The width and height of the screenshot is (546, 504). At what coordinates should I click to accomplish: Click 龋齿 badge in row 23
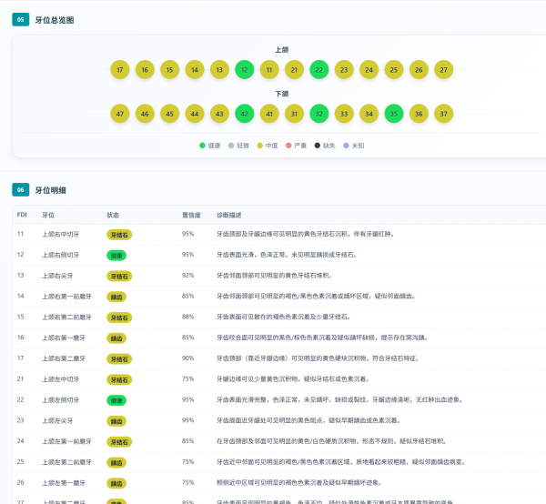point(116,421)
